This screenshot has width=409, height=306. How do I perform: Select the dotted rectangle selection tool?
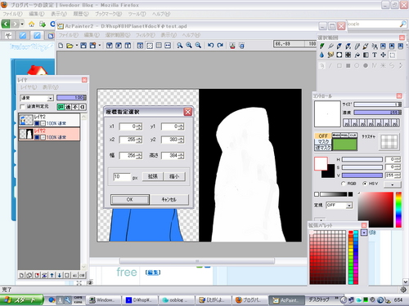(x=392, y=55)
